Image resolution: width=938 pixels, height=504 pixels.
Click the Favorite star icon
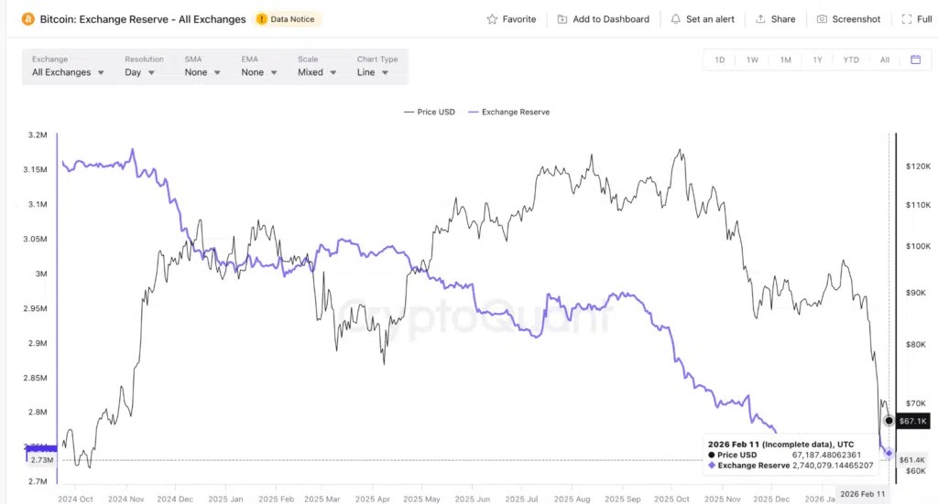point(492,19)
